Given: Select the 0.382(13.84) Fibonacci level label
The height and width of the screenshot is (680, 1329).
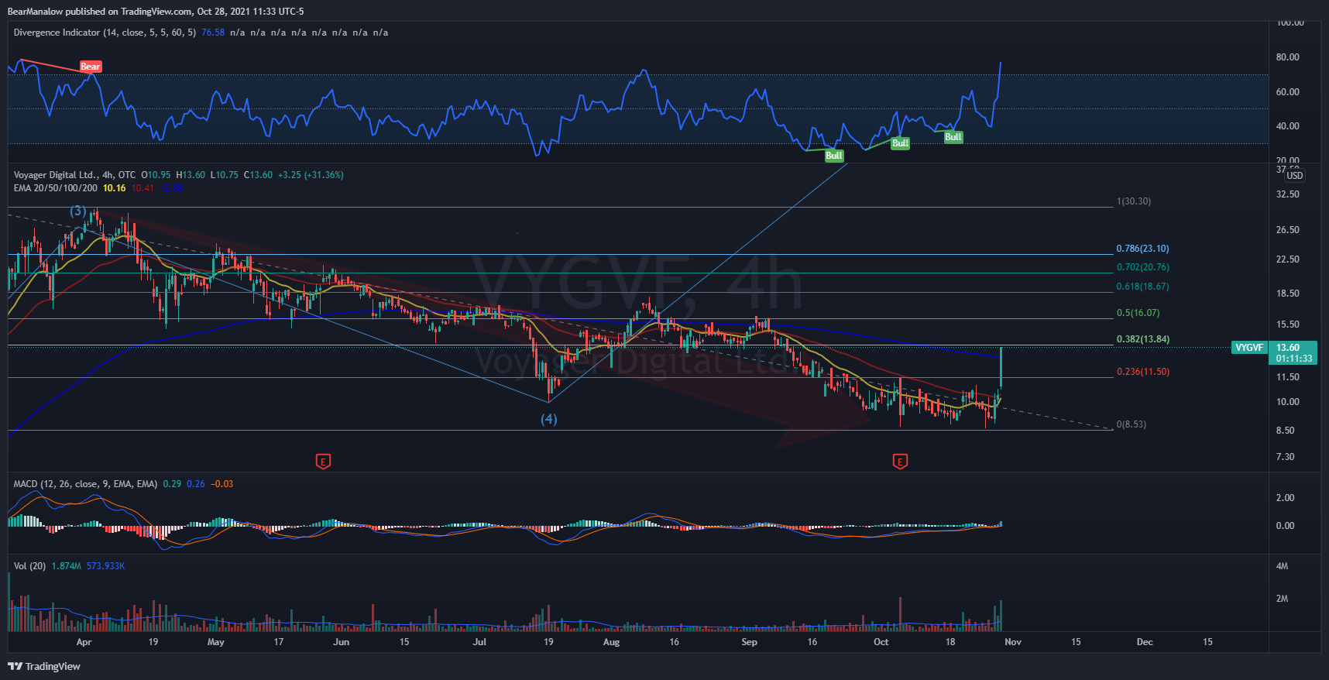Looking at the screenshot, I should (1142, 339).
